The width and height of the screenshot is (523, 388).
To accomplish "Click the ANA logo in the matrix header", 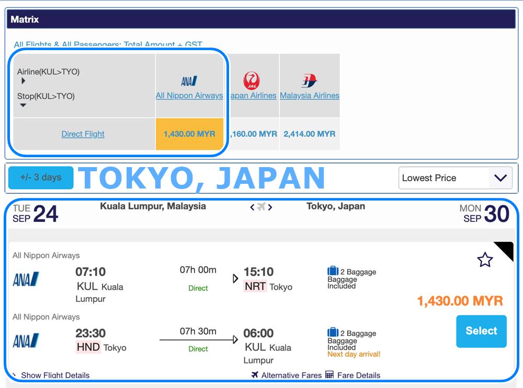I will click(189, 81).
